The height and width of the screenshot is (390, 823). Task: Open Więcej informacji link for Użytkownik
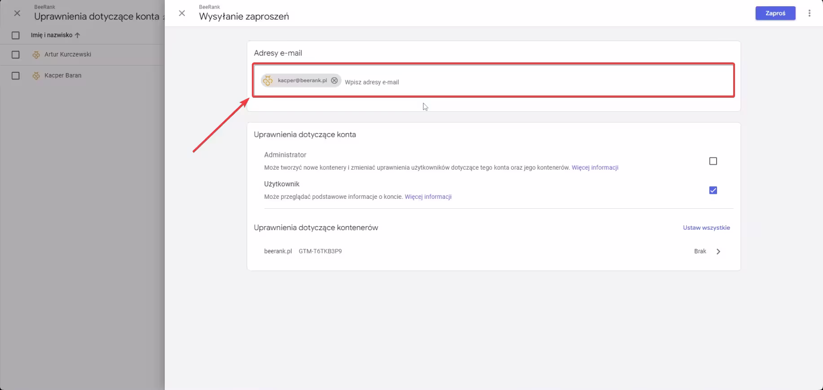(428, 197)
